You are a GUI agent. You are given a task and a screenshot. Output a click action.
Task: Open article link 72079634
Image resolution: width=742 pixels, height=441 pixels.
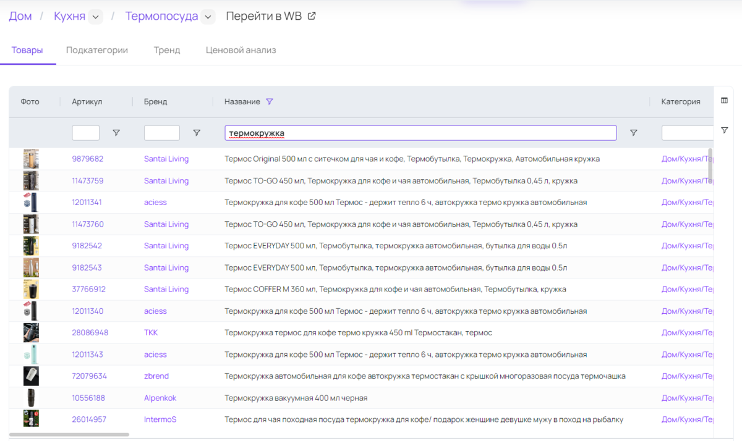[x=90, y=376]
